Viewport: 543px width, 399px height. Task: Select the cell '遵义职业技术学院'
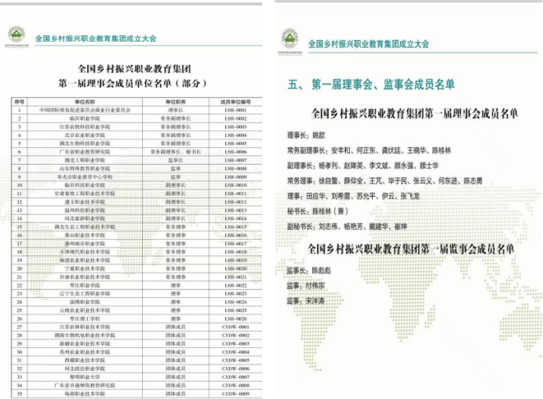(x=85, y=201)
